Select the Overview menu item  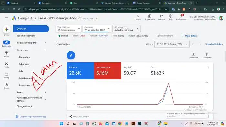click(31, 29)
